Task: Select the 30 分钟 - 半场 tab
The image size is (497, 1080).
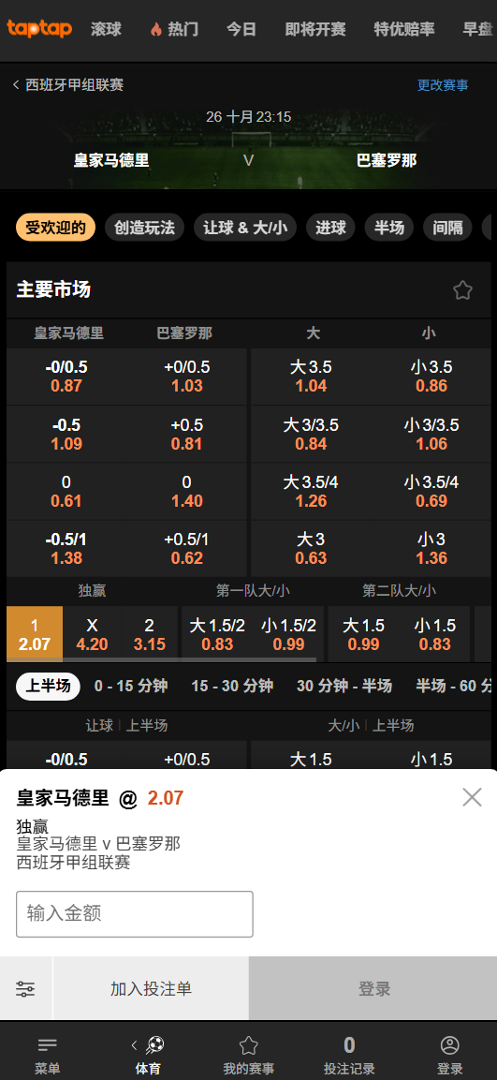Action: pos(344,686)
